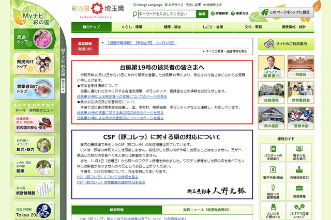Click the keyword search input field
331x220 pixels.
[x=167, y=14]
